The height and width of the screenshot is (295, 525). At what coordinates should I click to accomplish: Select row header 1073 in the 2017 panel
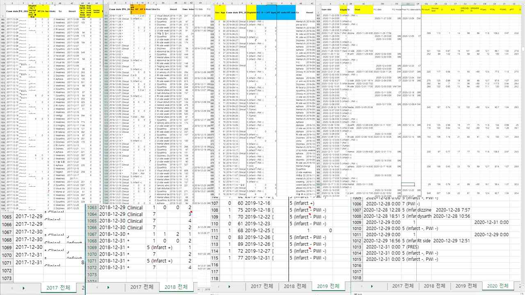click(x=6, y=278)
